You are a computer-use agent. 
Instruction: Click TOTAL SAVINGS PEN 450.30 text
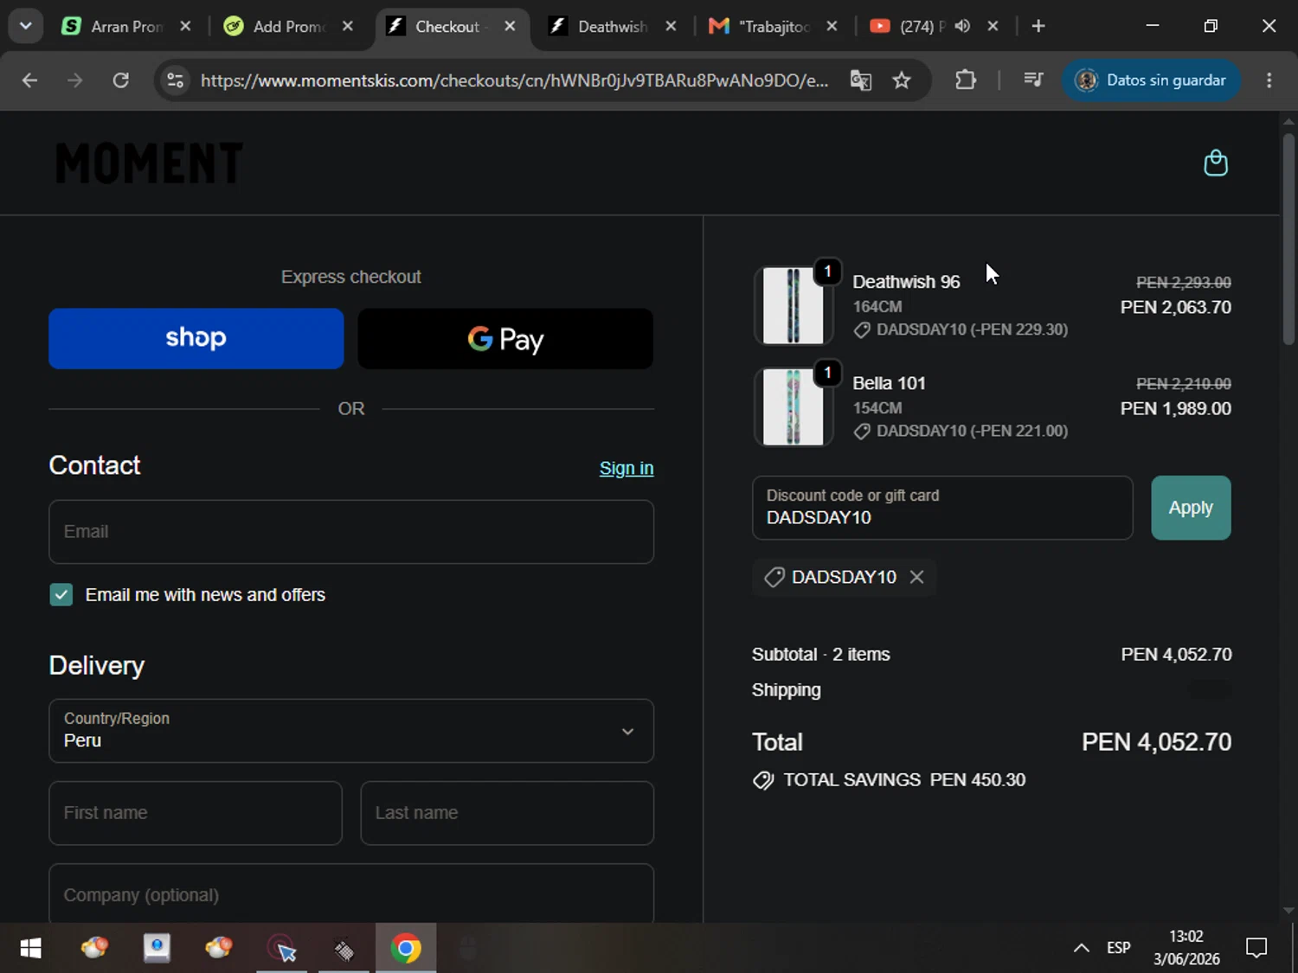point(903,780)
